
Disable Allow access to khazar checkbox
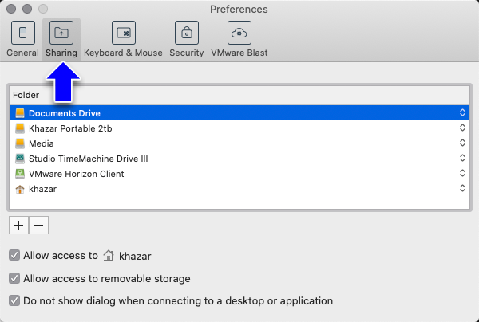pyautogui.click(x=14, y=255)
